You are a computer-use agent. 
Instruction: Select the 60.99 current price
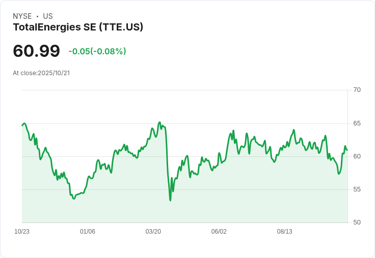pyautogui.click(x=36, y=51)
